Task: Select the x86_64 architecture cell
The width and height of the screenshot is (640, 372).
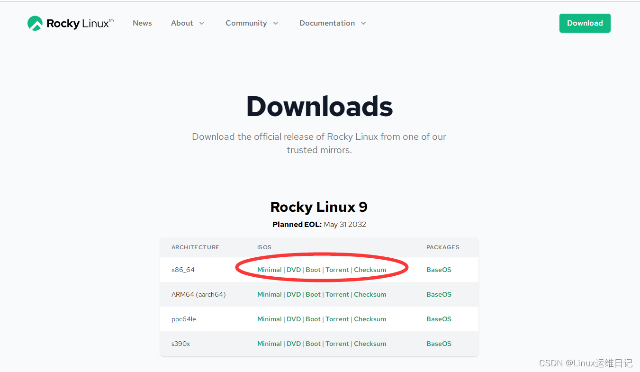Action: click(183, 270)
